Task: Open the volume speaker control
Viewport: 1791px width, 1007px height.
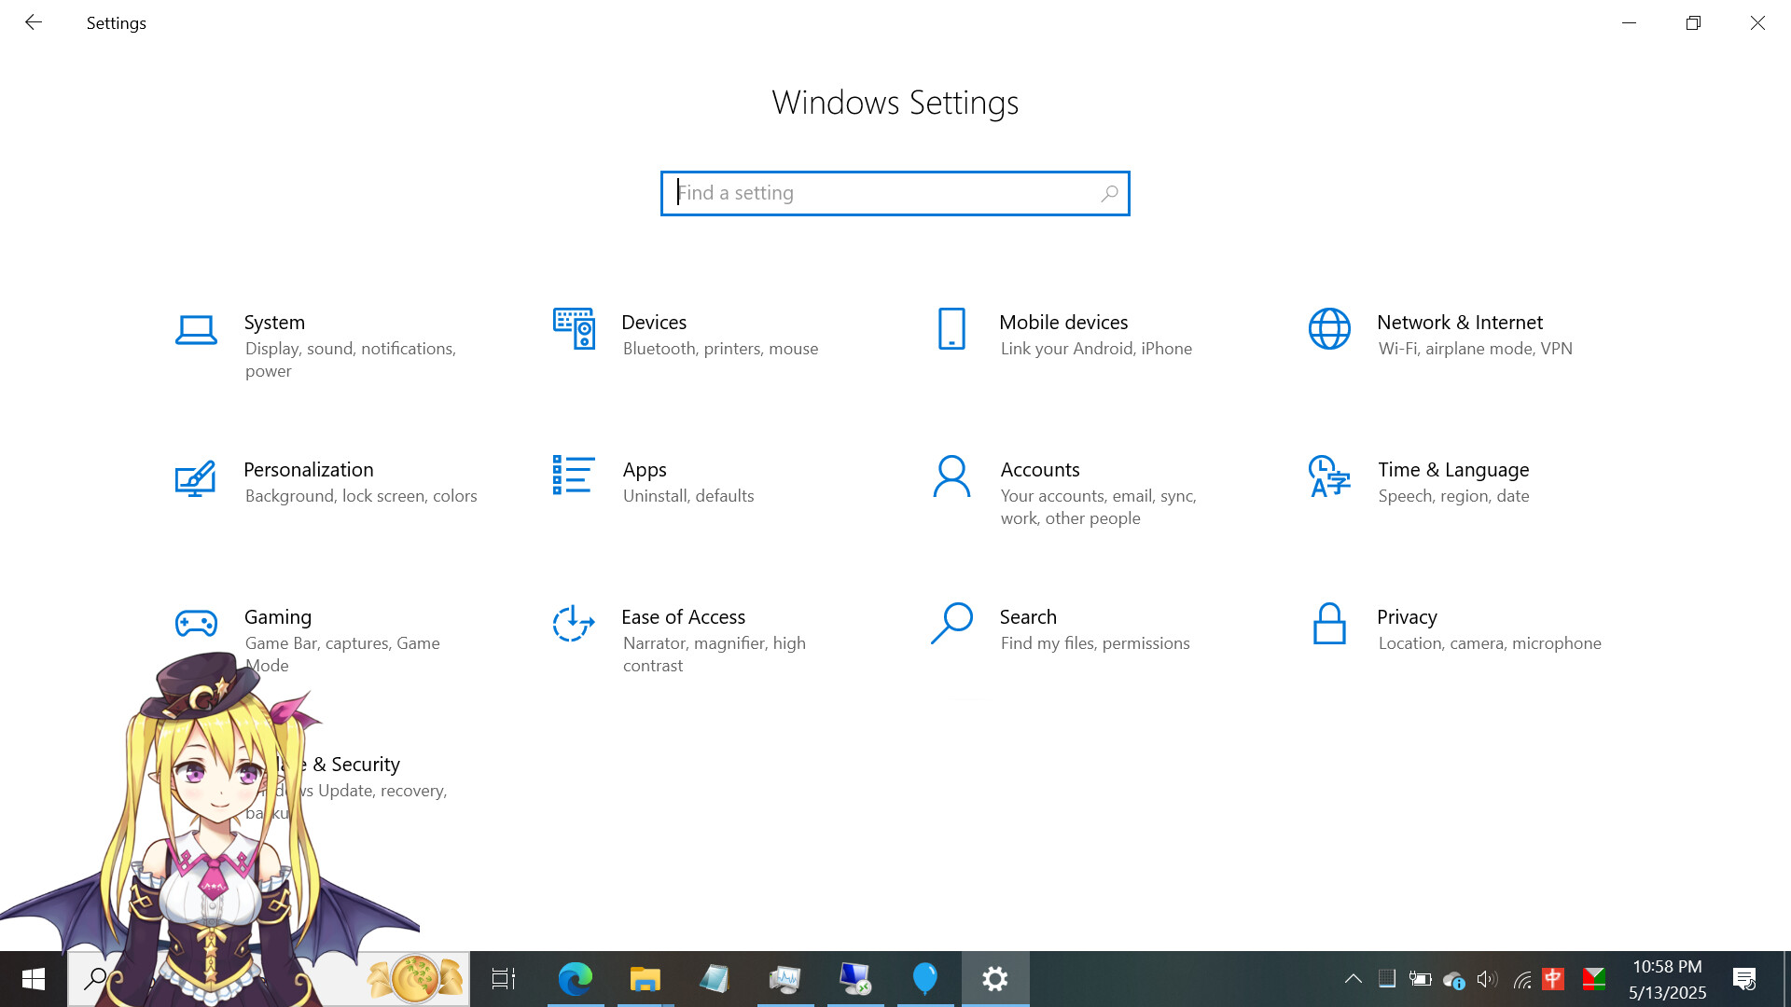Action: 1487,979
